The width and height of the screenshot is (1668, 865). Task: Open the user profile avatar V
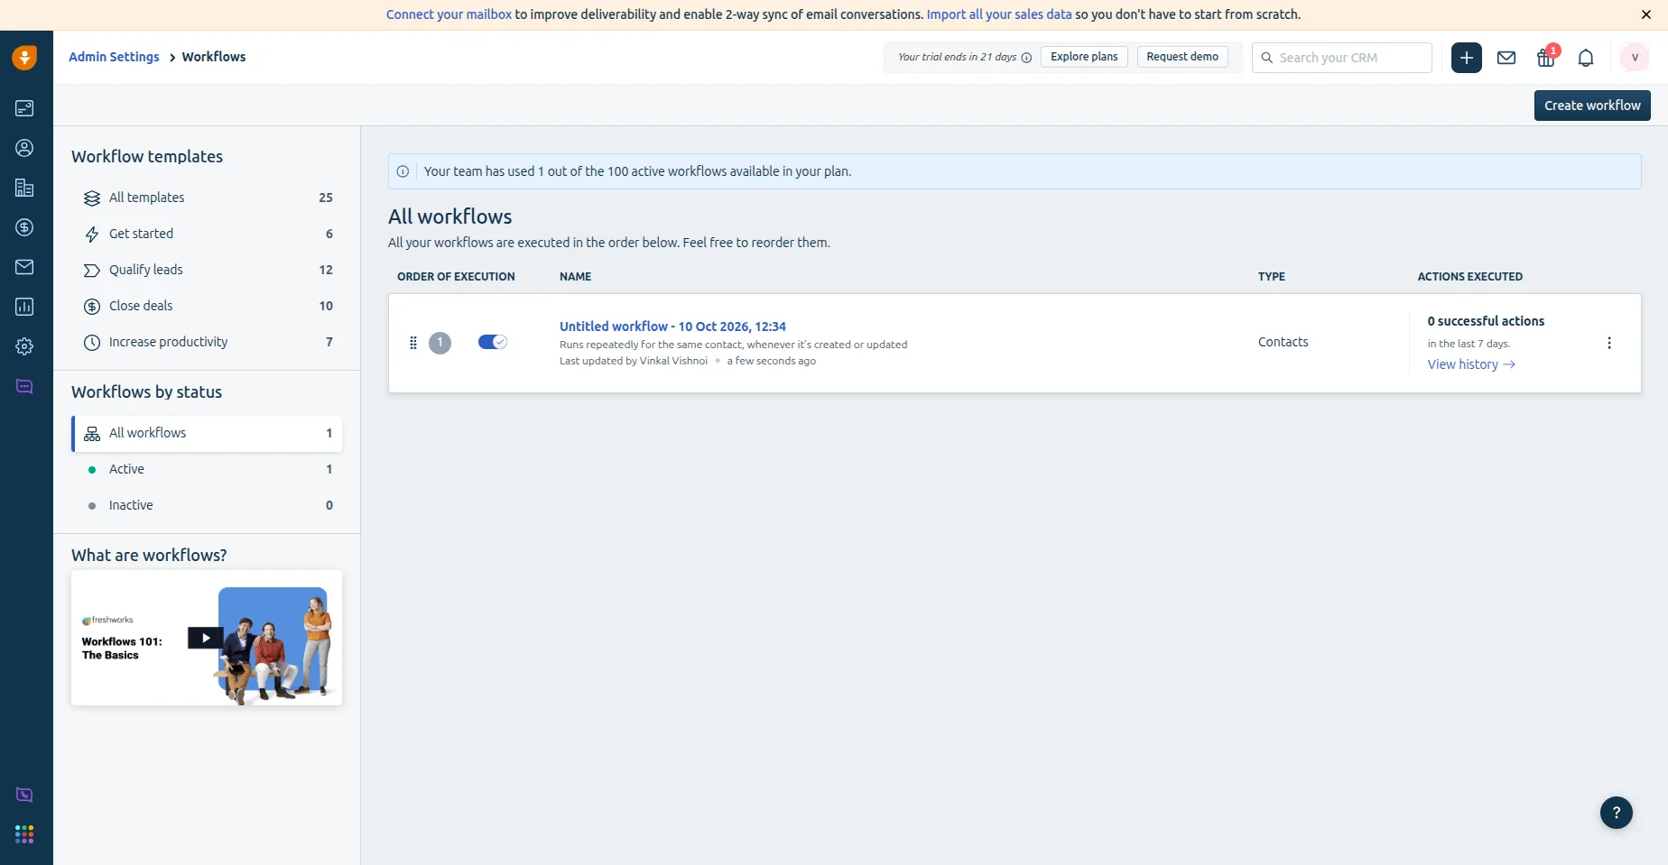click(x=1635, y=58)
